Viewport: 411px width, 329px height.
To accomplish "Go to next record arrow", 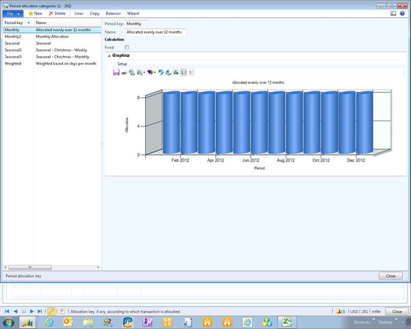I will pyautogui.click(x=32, y=311).
